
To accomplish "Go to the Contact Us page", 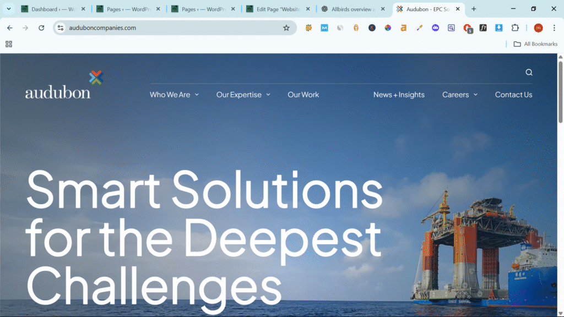I will [x=513, y=95].
